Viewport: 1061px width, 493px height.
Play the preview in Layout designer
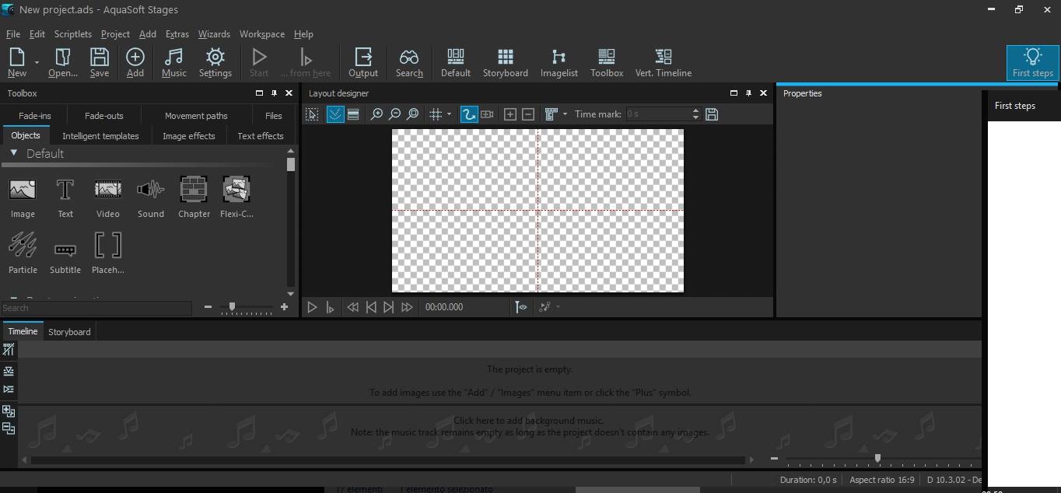pos(312,307)
